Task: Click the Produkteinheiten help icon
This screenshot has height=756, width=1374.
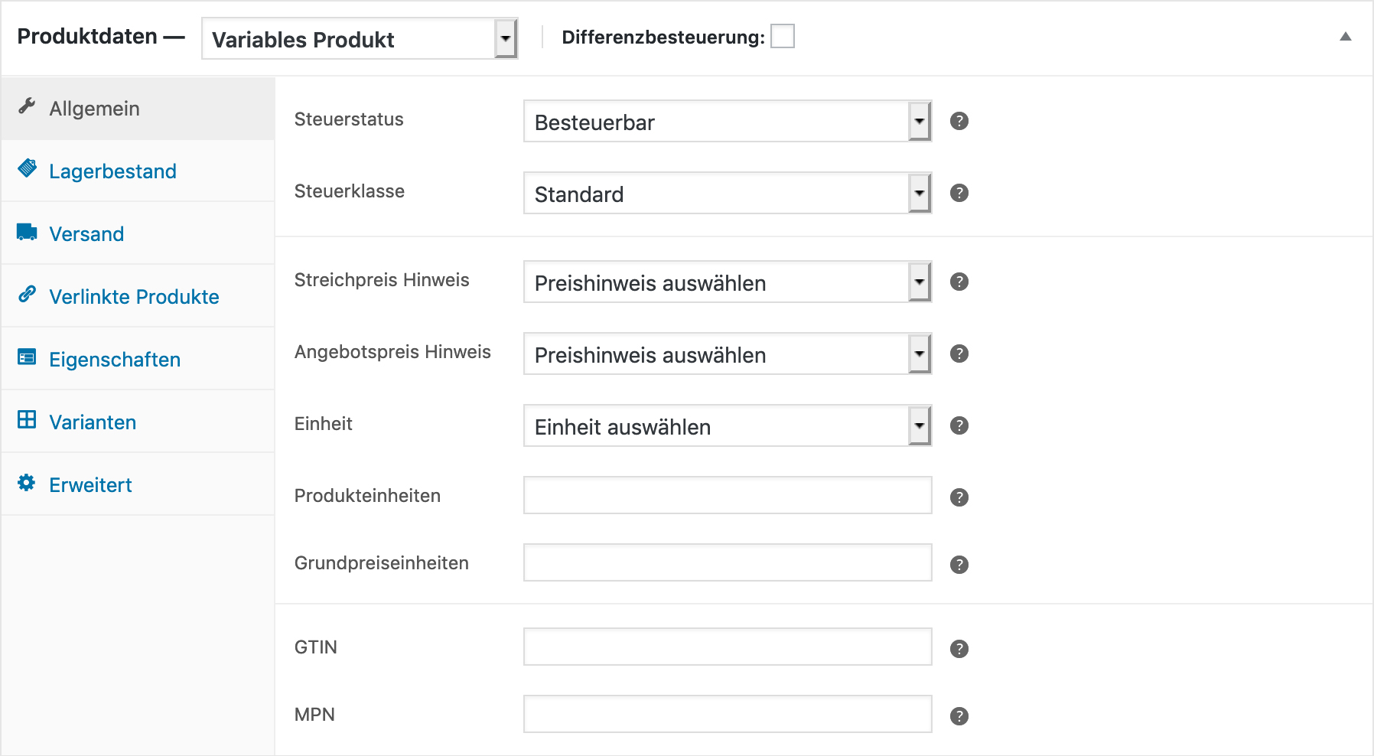Action: pos(959,497)
